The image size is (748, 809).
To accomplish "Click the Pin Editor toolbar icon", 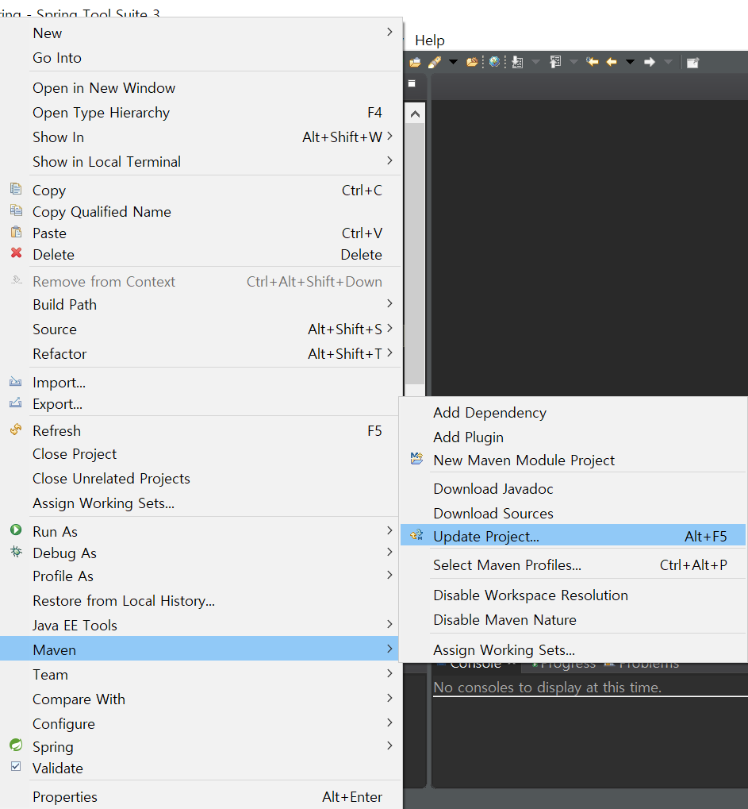I will tap(692, 63).
